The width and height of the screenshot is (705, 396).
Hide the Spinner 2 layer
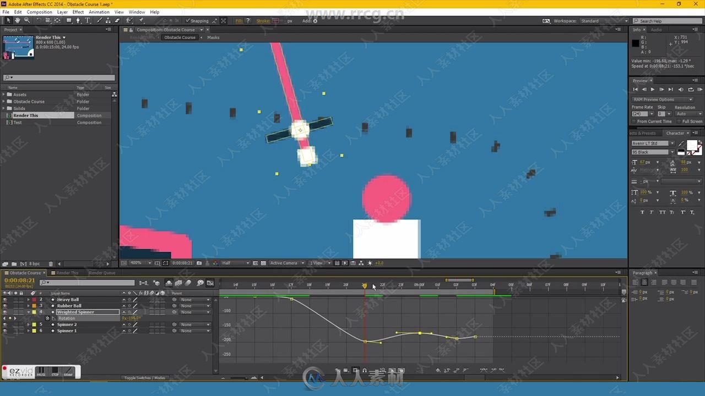(5, 324)
